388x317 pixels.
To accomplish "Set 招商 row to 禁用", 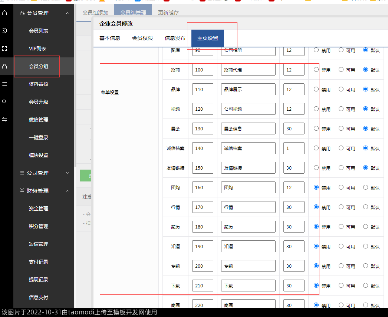I will pos(316,69).
